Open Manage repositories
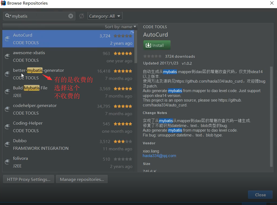 (x=82, y=179)
